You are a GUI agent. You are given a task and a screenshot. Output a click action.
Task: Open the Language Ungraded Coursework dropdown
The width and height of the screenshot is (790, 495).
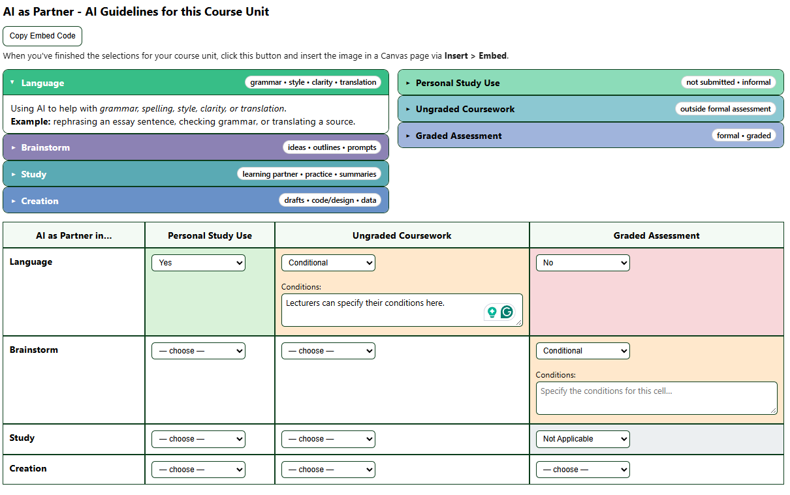[328, 263]
